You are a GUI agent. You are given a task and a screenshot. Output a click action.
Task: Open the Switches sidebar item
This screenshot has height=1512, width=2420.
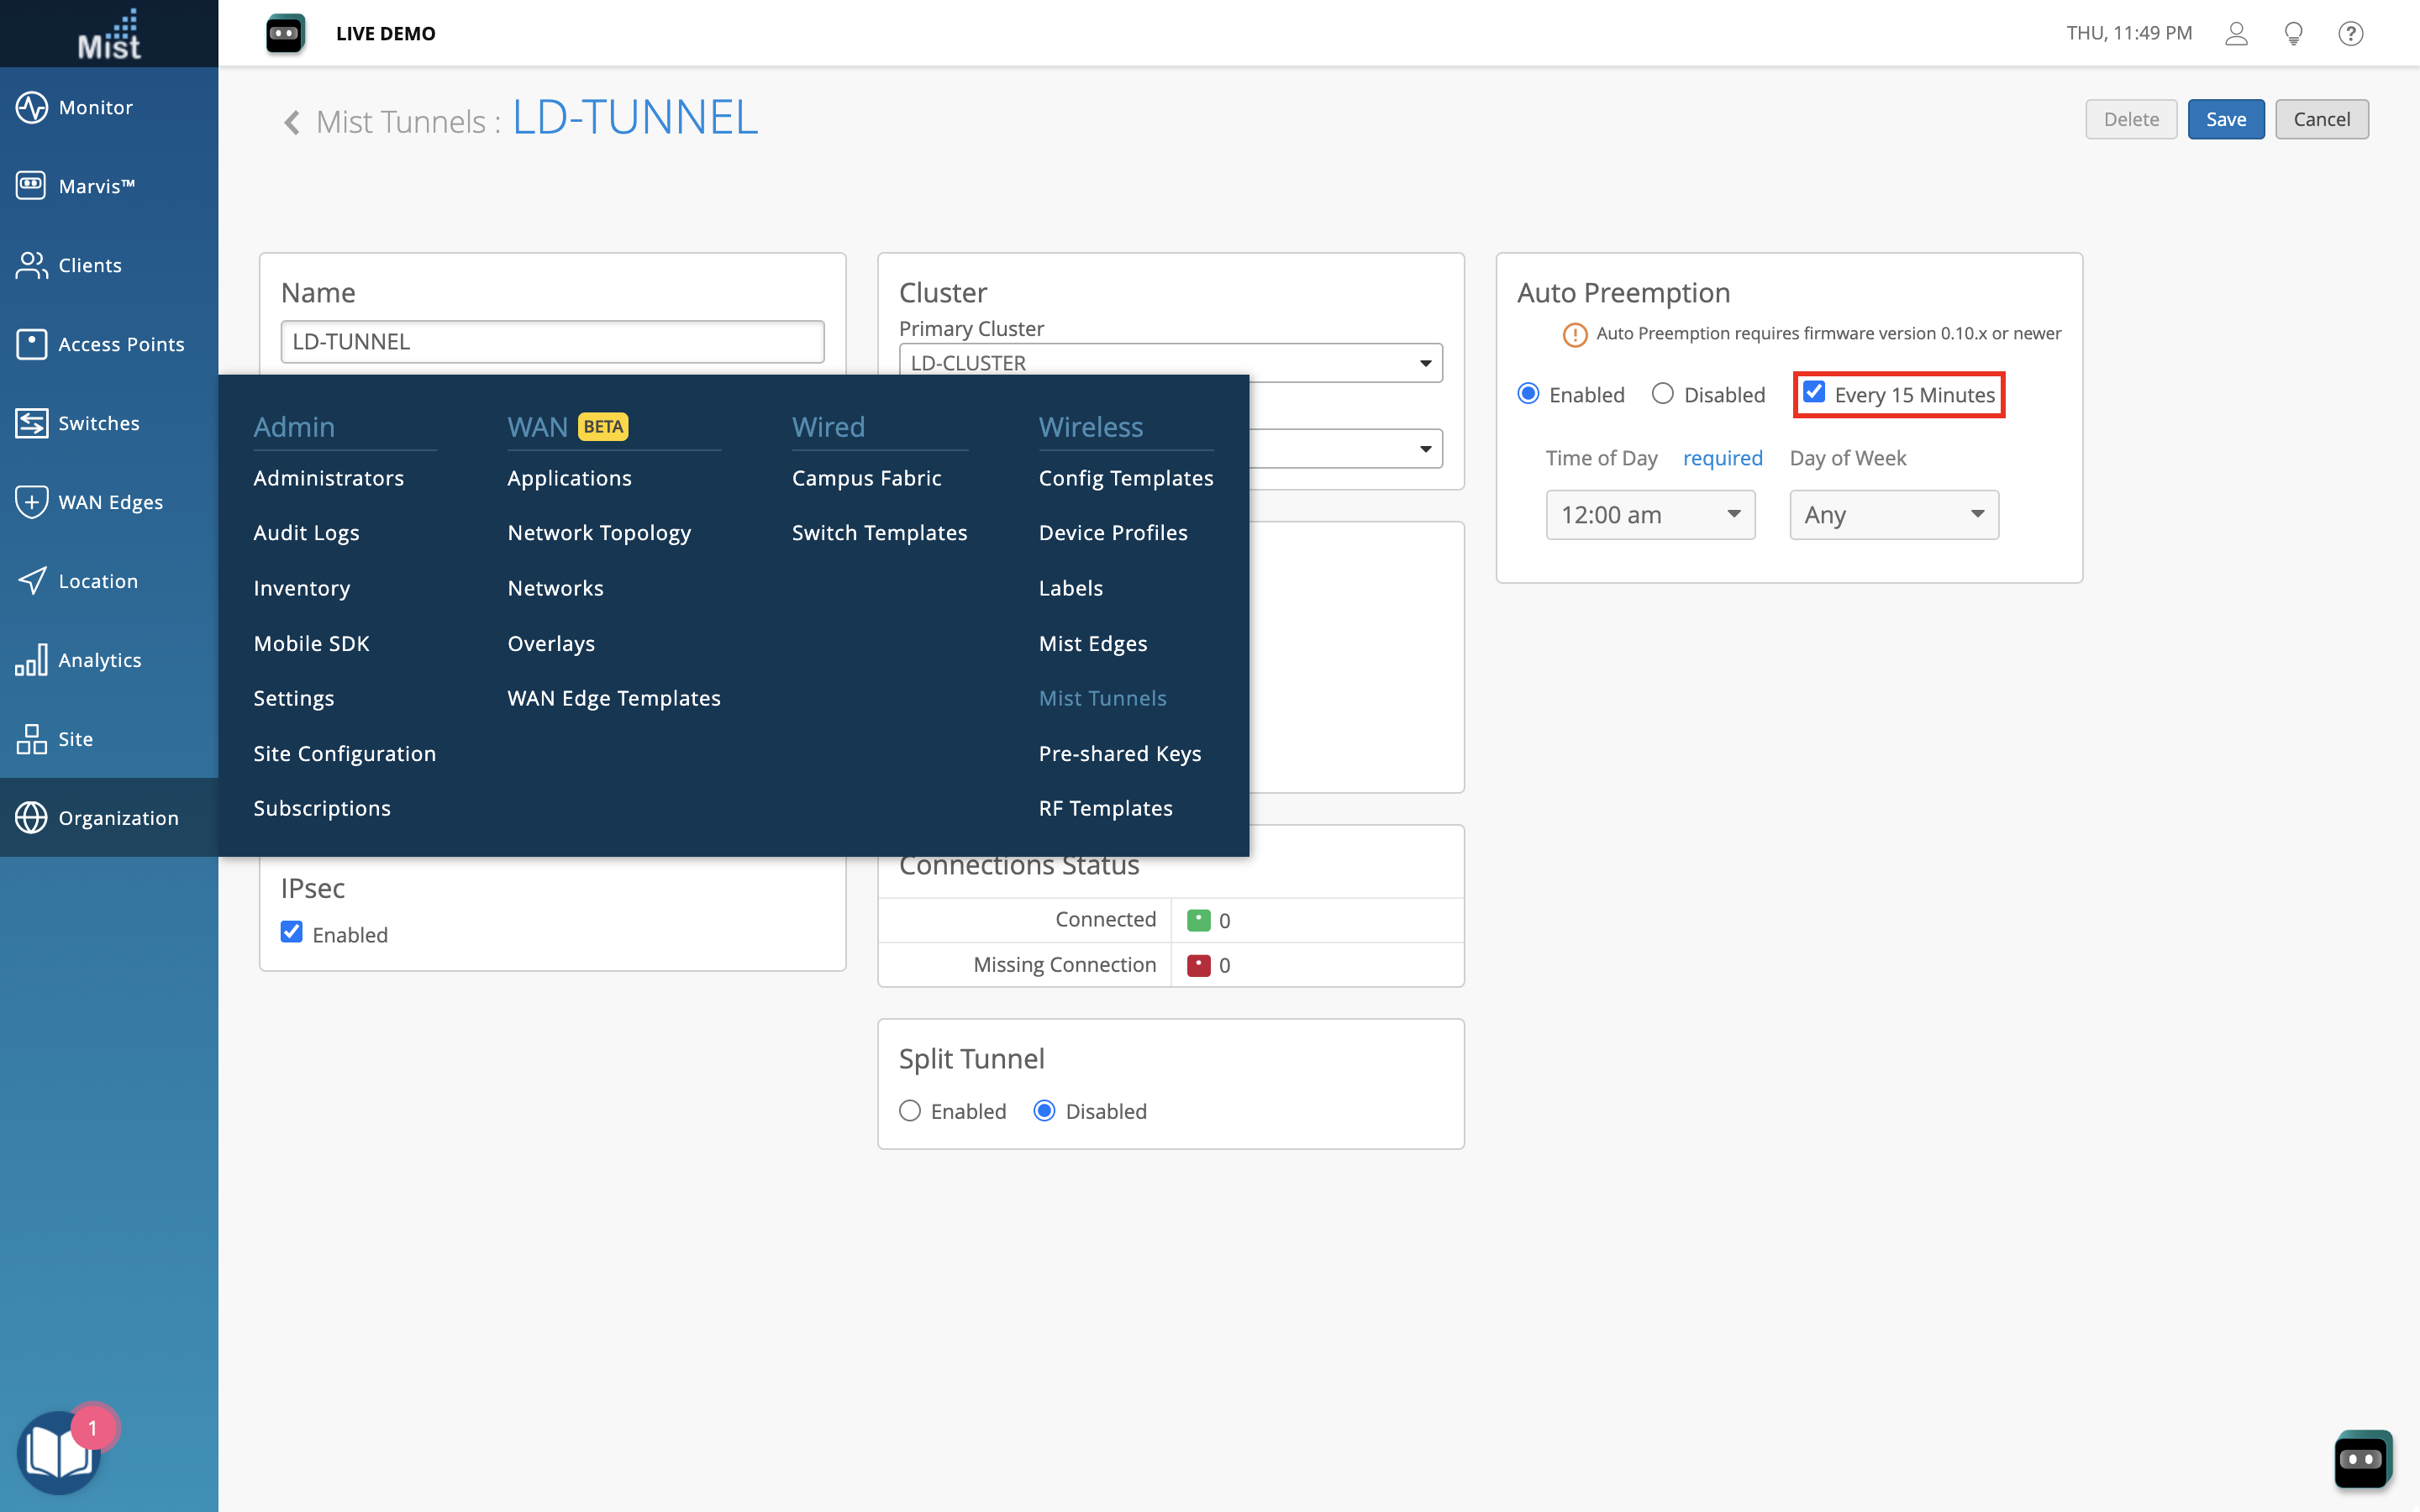pos(98,423)
